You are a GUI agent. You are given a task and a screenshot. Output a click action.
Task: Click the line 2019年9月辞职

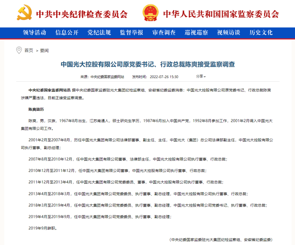coord(43,228)
